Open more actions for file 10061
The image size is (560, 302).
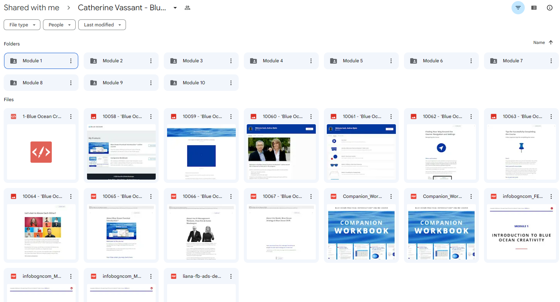coord(391,117)
